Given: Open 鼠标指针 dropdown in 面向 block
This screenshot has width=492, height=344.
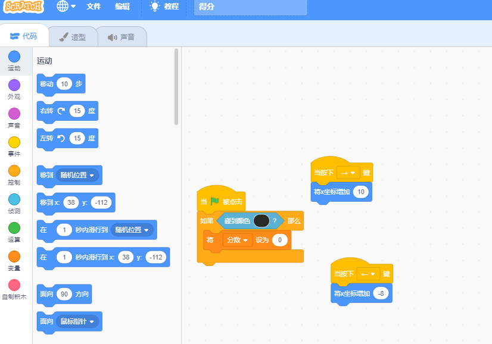Looking at the screenshot, I should coord(77,321).
